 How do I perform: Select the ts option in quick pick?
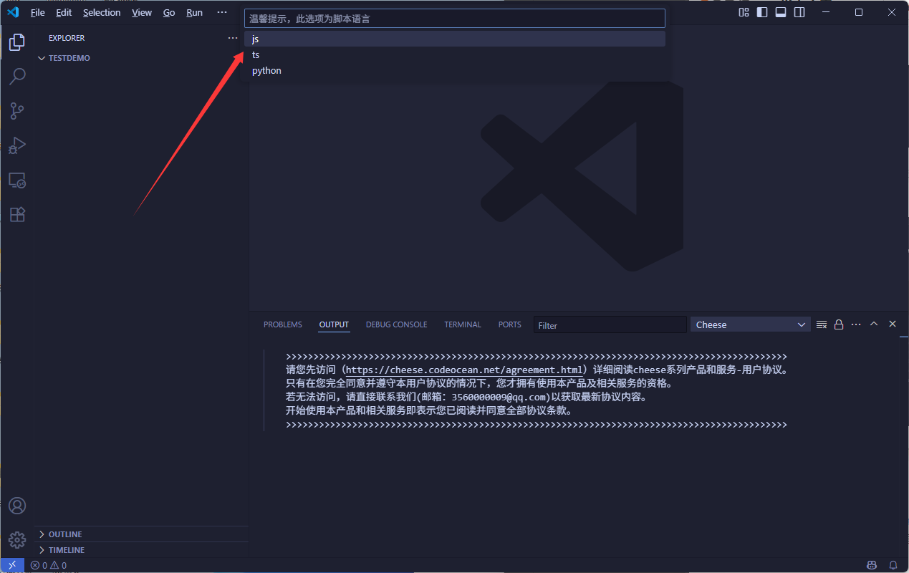[455, 54]
